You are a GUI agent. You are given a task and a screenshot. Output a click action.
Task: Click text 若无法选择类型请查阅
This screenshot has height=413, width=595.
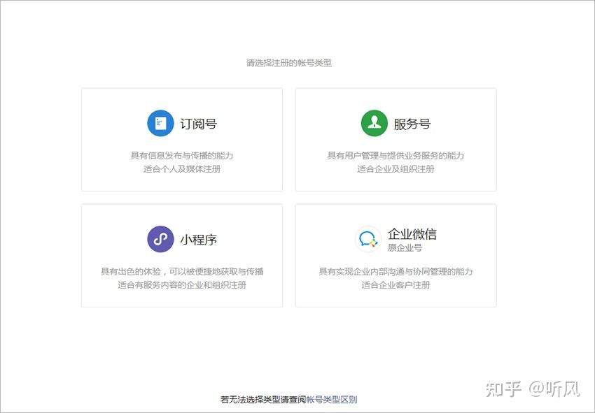pos(263,399)
